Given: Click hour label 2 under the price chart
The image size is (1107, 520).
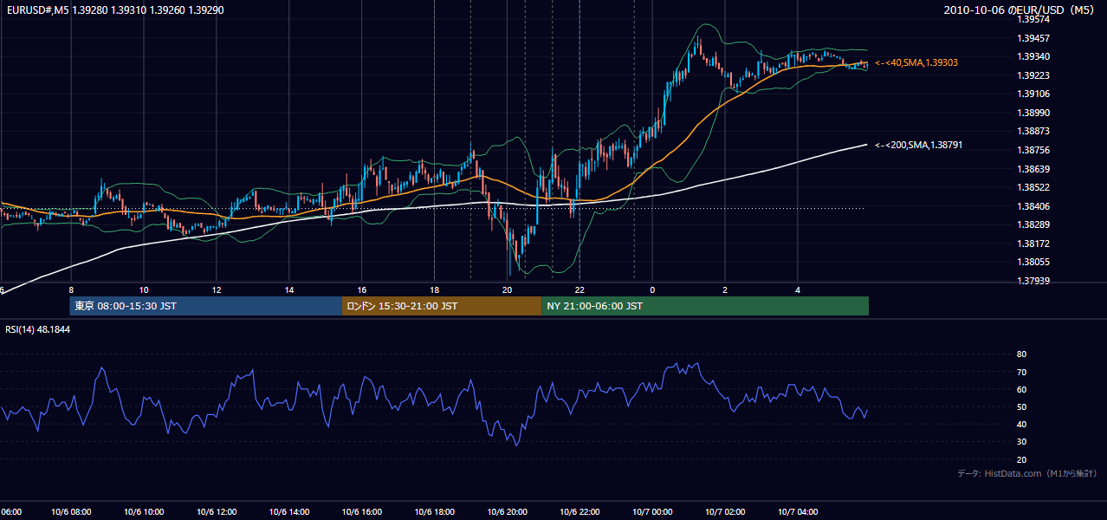Looking at the screenshot, I should [725, 290].
